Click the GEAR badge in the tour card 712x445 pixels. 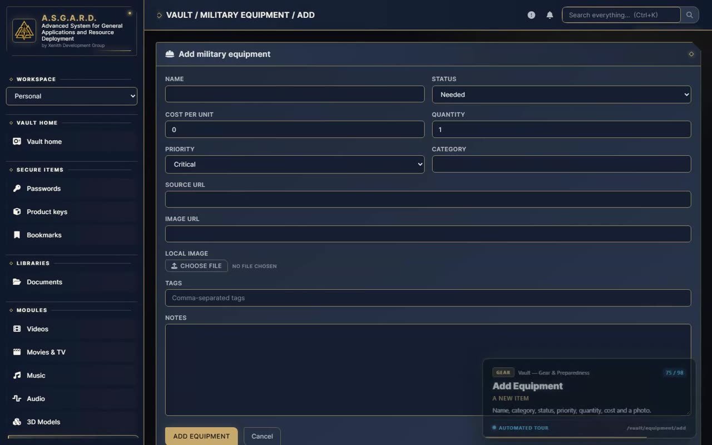coord(503,373)
